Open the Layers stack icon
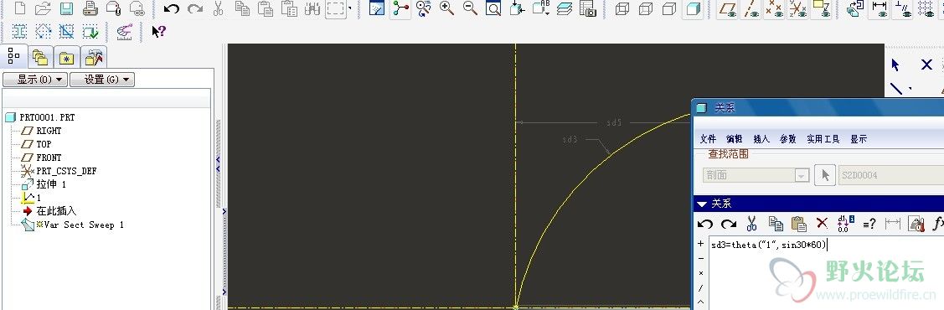Viewport: 944px width, 310px height. coord(564,8)
